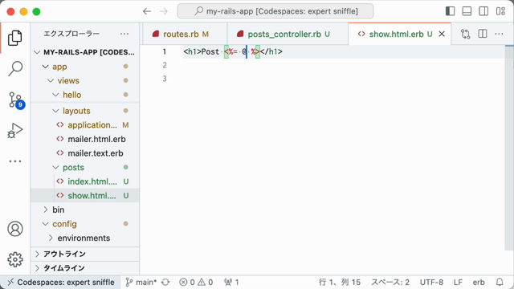This screenshot has width=514, height=289.
Task: Click the Codespaces: expert sniffle remote button
Action: coord(61,282)
